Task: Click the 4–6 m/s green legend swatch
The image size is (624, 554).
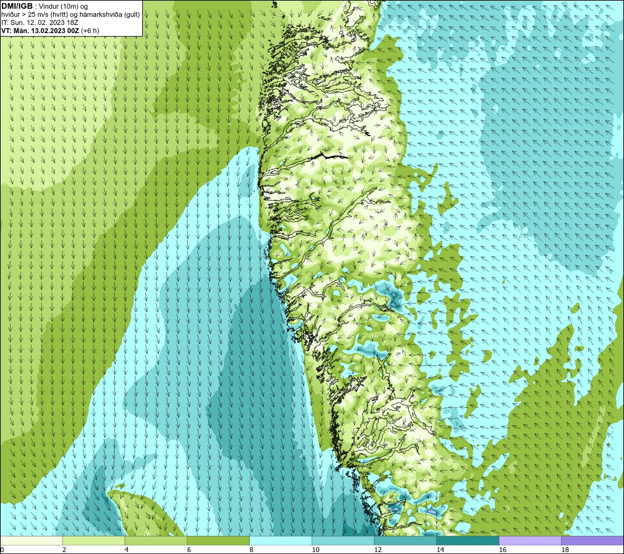Action: click(156, 540)
